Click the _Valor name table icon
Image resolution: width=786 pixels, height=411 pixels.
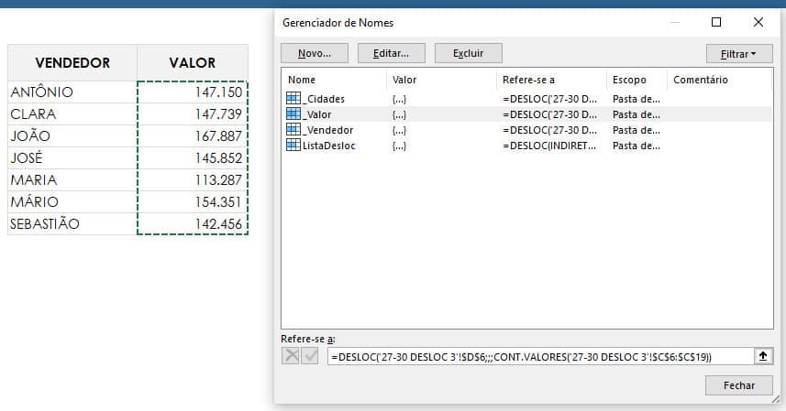pyautogui.click(x=294, y=114)
